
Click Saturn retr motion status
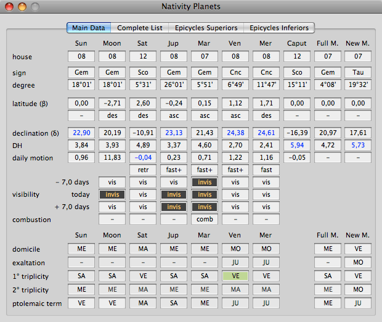143,170
